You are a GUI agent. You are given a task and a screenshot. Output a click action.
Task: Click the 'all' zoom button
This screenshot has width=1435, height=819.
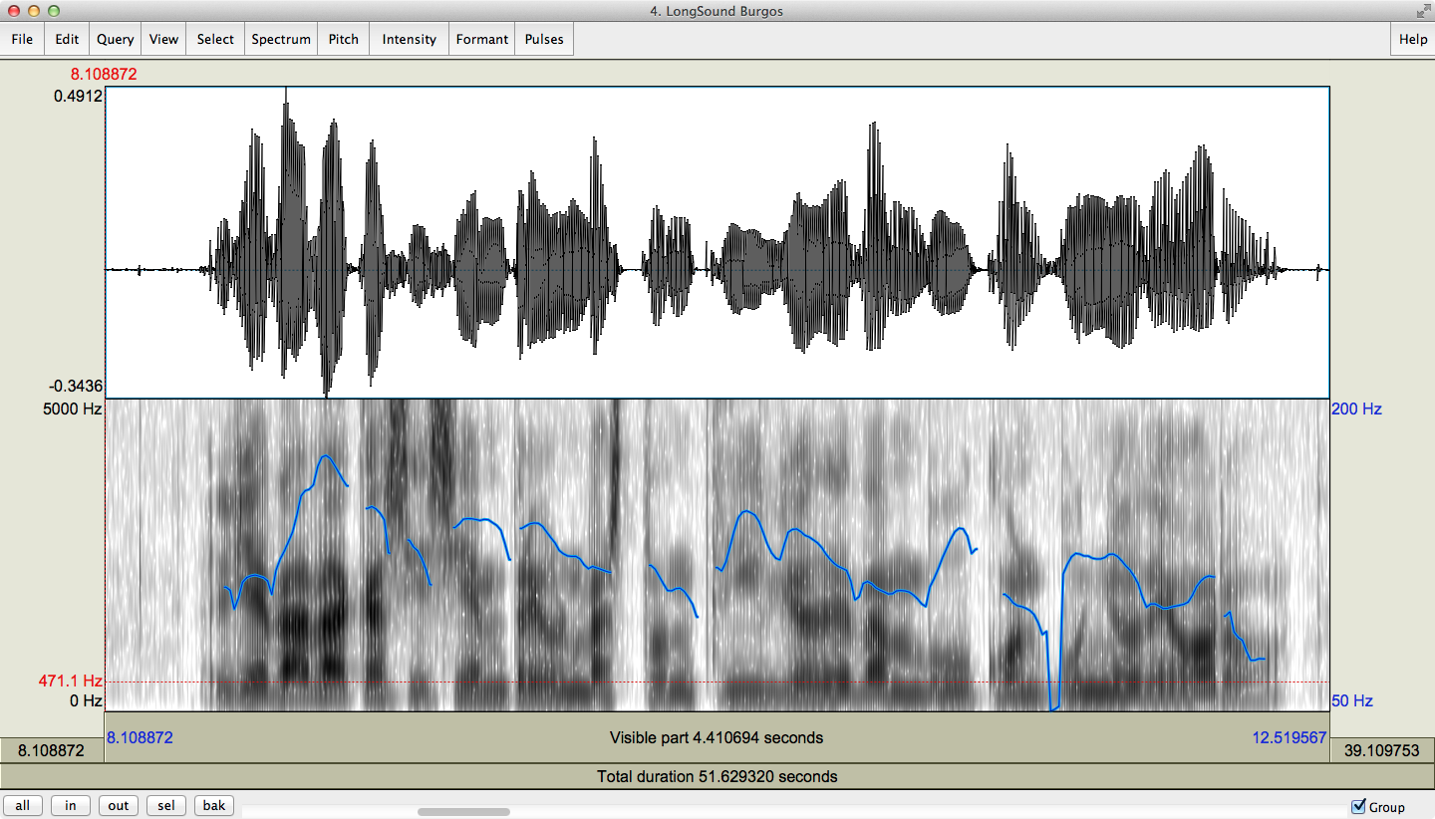tap(22, 806)
